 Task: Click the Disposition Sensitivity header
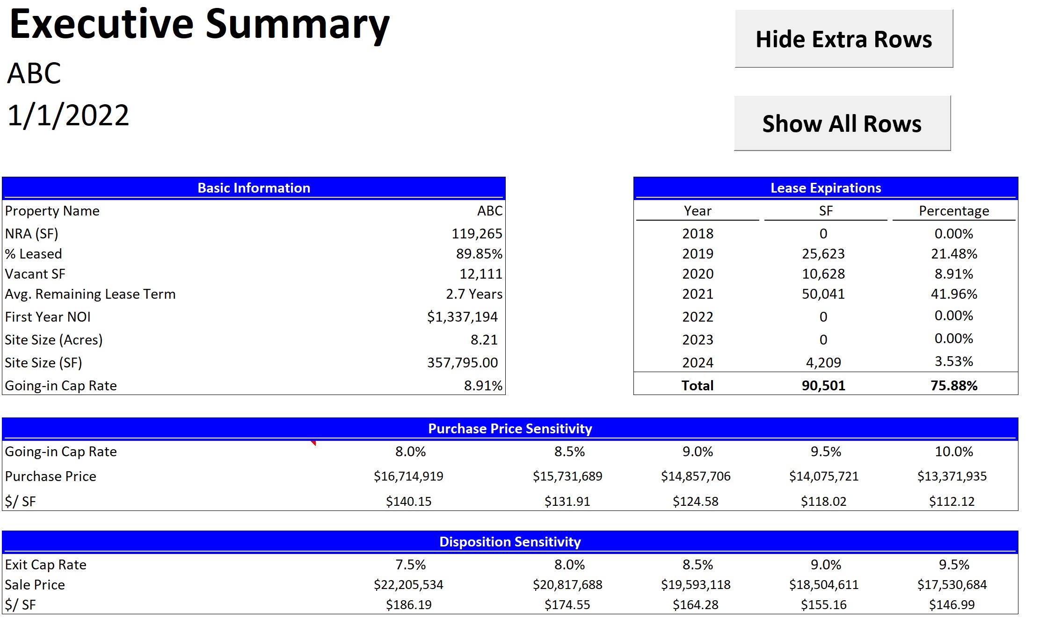510,542
